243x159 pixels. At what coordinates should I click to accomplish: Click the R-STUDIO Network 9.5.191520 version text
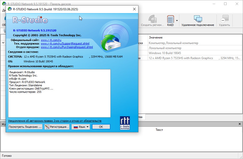(x=35, y=30)
